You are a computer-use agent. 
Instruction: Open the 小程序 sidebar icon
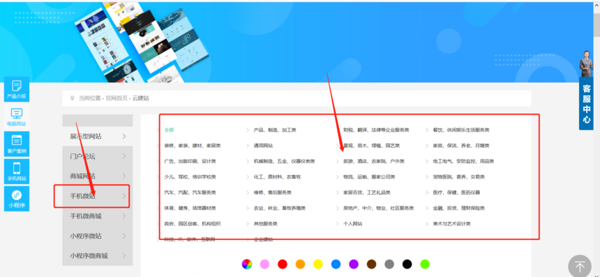pos(17,199)
